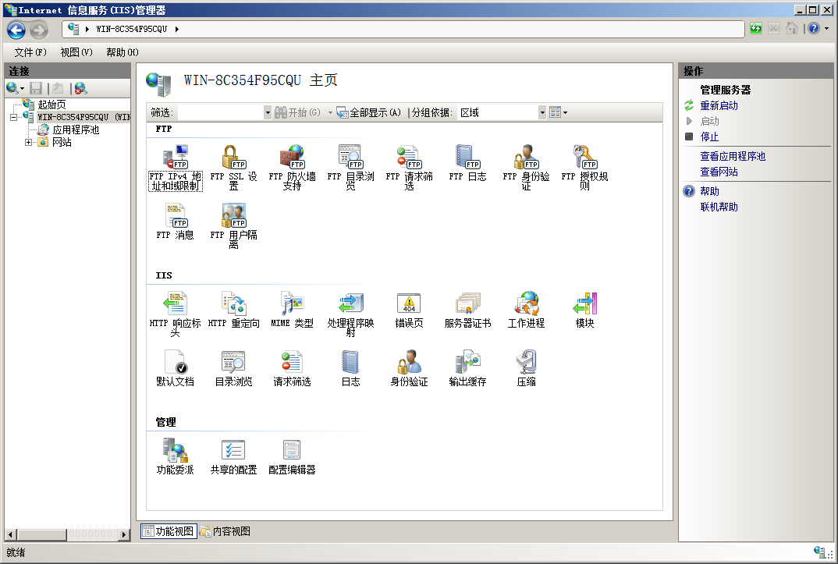
Task: Open the 筛选 filter dropdown arrow
Action: (268, 112)
